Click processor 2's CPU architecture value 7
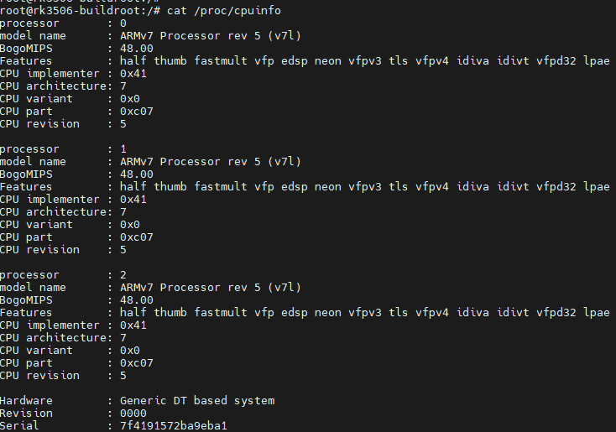The image size is (616, 432). [123, 337]
